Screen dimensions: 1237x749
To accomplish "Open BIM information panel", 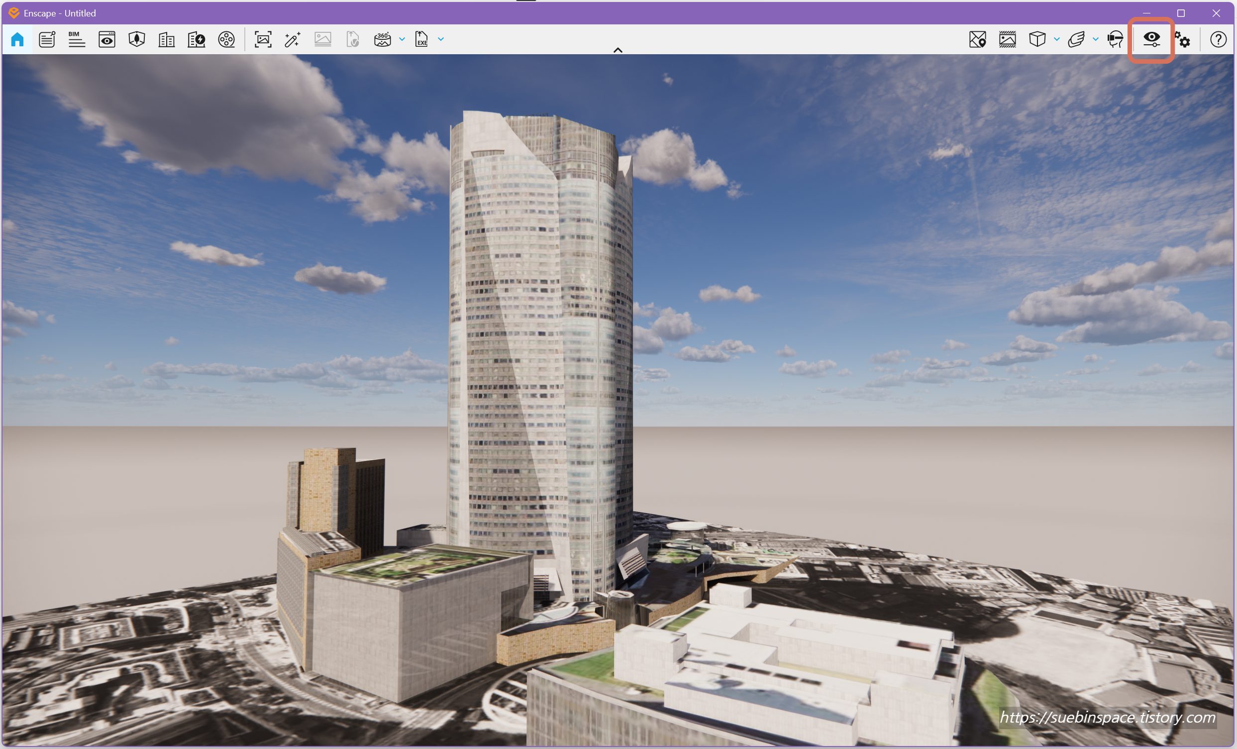I will (x=77, y=39).
